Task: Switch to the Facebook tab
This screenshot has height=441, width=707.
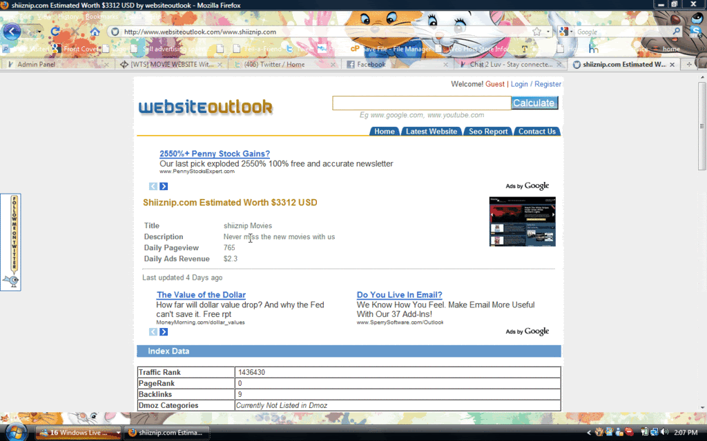Action: [397, 64]
